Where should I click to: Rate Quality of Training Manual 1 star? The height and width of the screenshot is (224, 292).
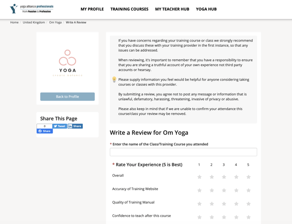[199, 204]
